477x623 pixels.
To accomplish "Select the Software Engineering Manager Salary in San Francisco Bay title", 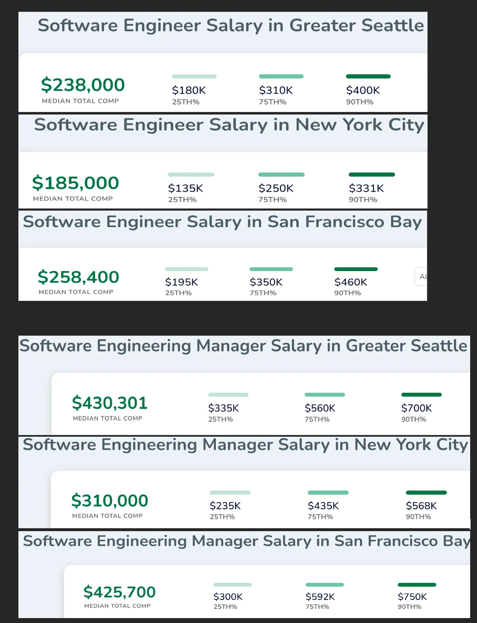I will click(246, 541).
